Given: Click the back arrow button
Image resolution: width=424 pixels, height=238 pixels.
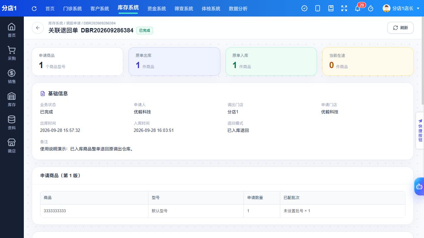Looking at the screenshot, I should (x=38, y=28).
